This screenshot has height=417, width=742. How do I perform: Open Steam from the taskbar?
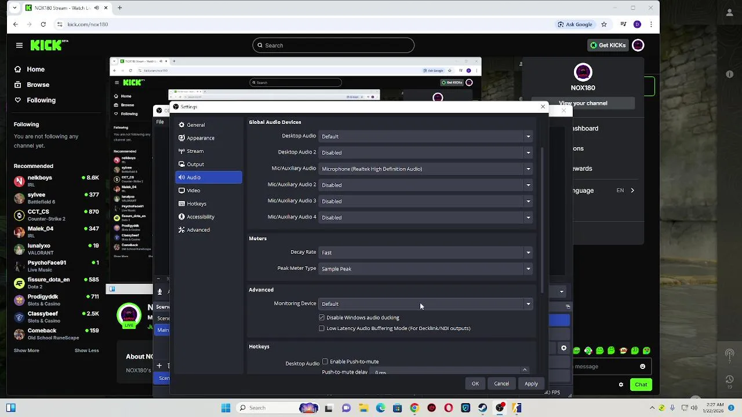coord(482,408)
